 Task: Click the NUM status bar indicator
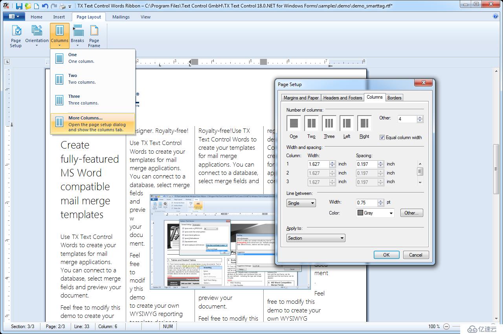(x=168, y=327)
